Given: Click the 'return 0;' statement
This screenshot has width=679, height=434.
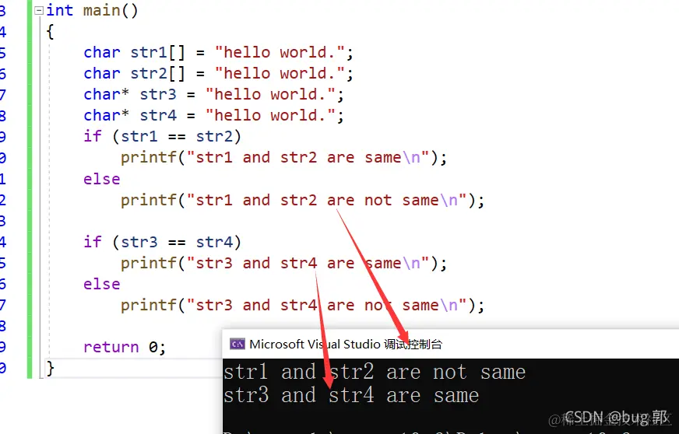Looking at the screenshot, I should pyautogui.click(x=125, y=347).
